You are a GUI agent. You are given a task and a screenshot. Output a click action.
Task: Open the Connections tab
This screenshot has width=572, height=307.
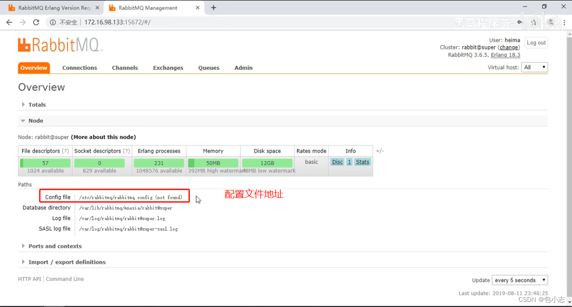(80, 68)
